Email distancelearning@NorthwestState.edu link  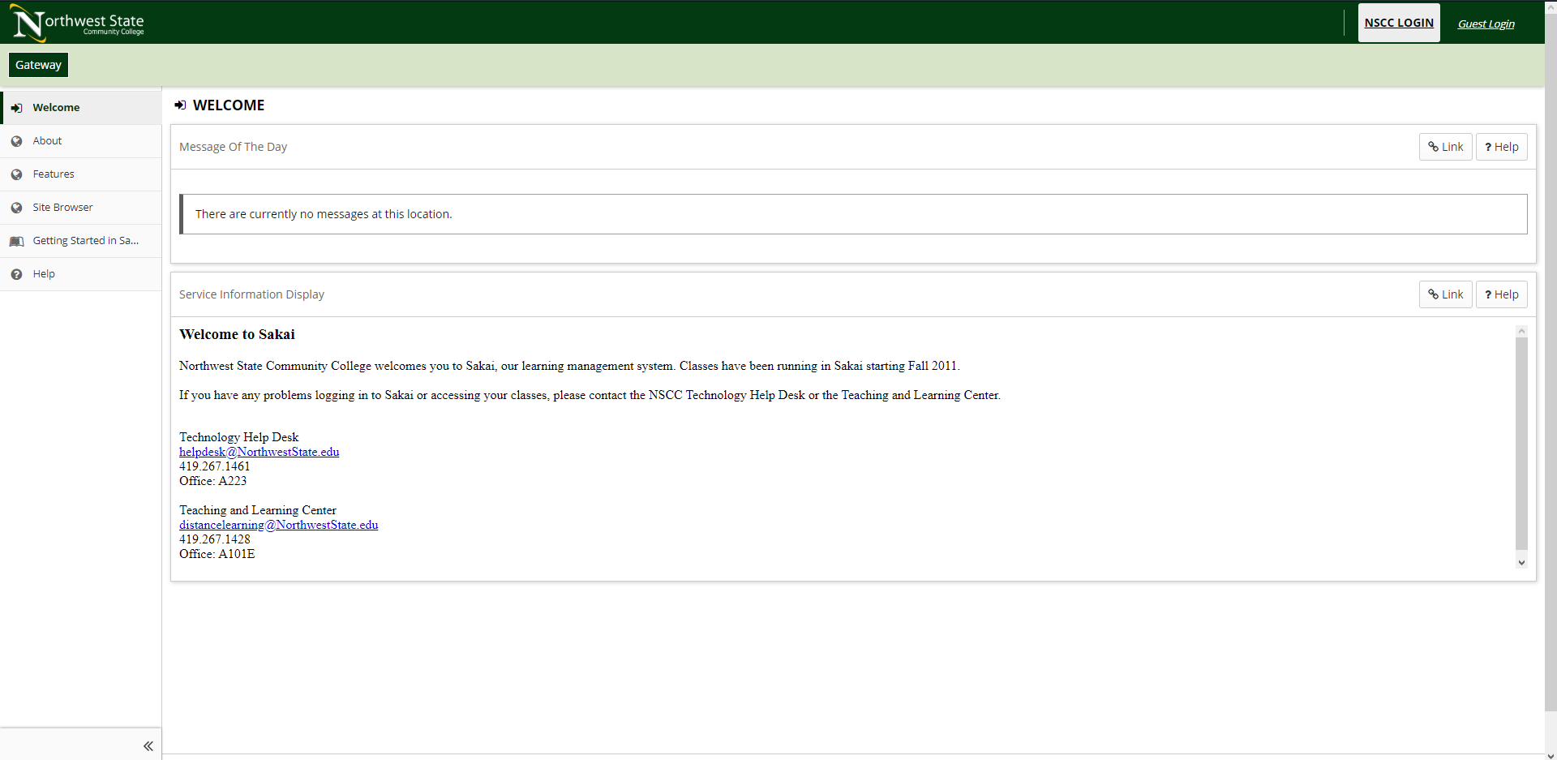pyautogui.click(x=279, y=525)
